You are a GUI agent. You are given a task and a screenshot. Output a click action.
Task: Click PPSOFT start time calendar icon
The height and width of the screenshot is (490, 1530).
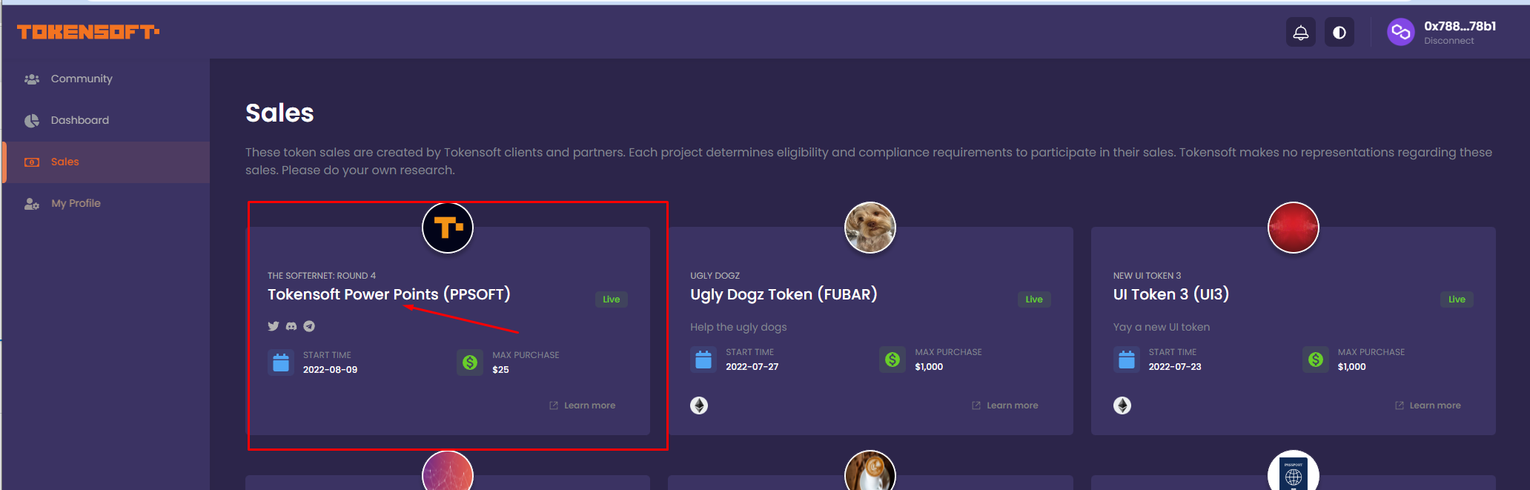[281, 362]
